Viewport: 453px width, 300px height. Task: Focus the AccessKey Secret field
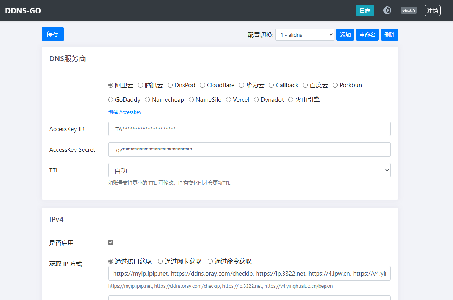point(249,149)
